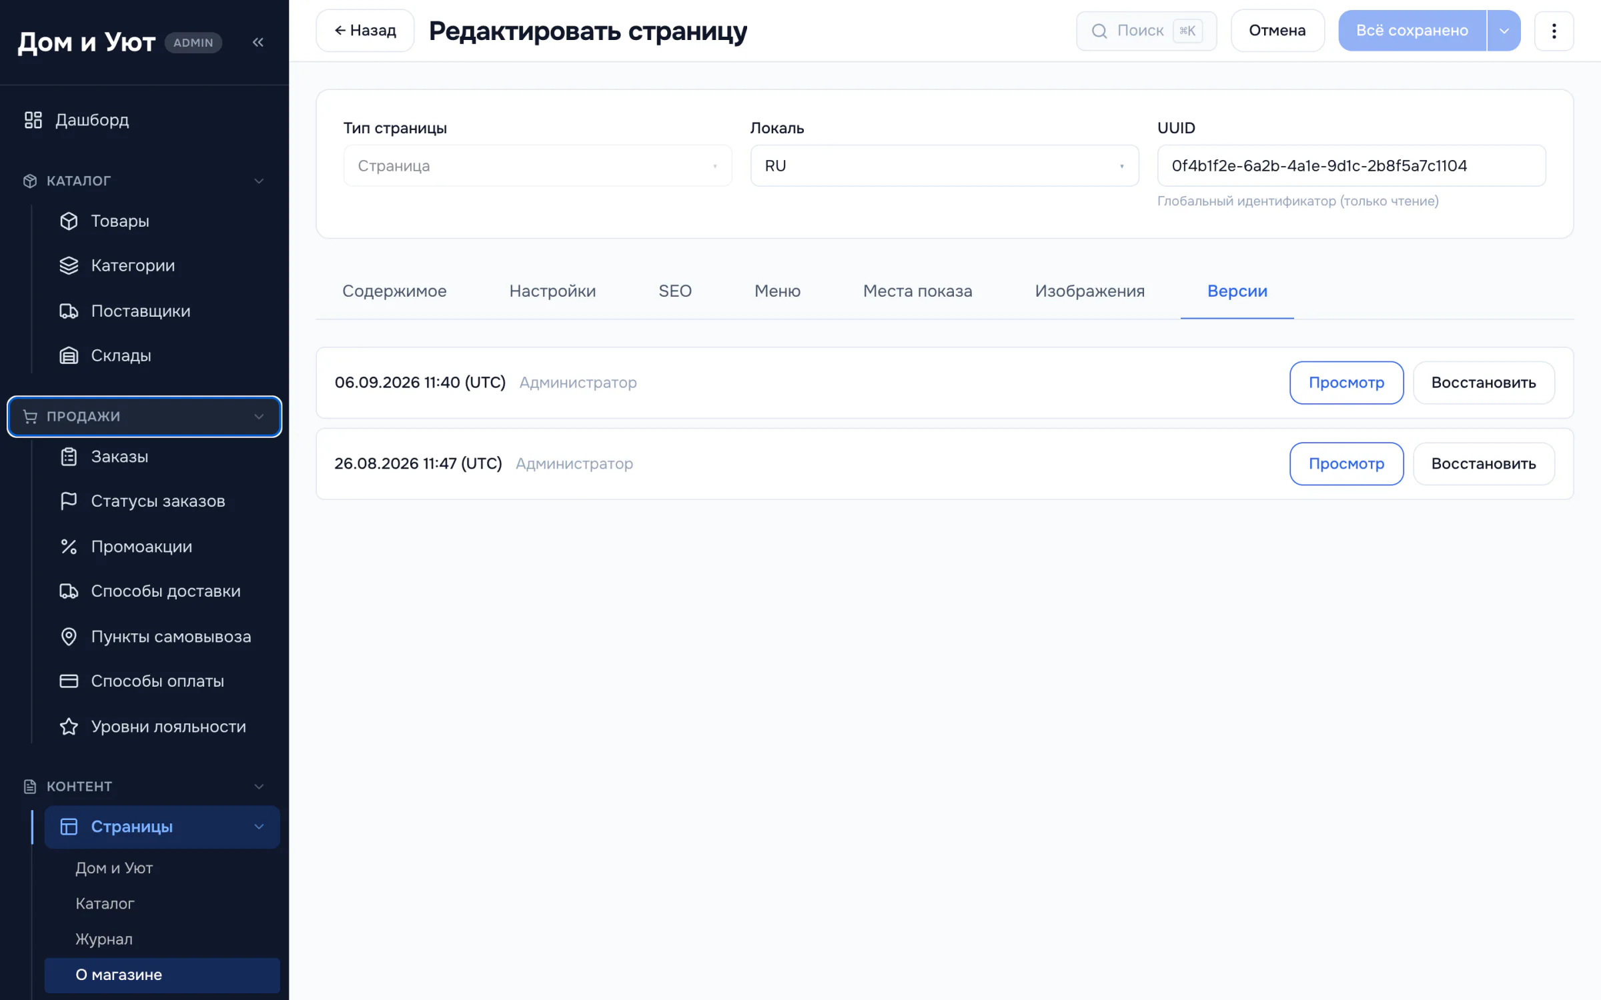Select О магазине page in sidebar
The height and width of the screenshot is (1000, 1601).
(162, 975)
